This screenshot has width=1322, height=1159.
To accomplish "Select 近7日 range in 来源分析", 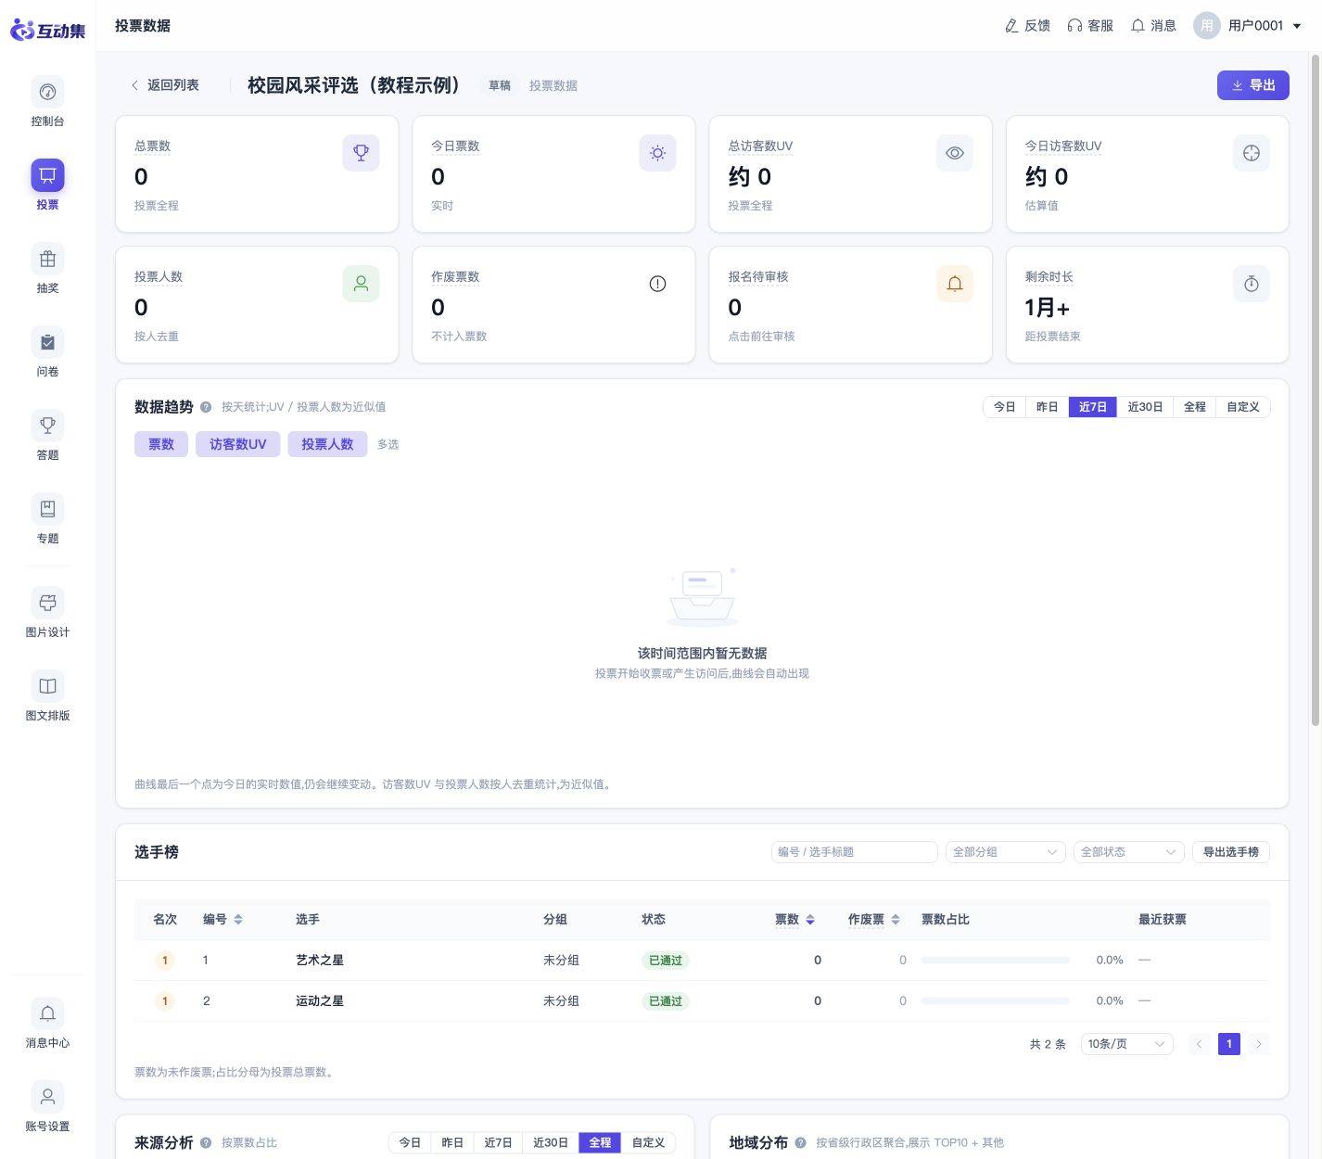I will [498, 1143].
